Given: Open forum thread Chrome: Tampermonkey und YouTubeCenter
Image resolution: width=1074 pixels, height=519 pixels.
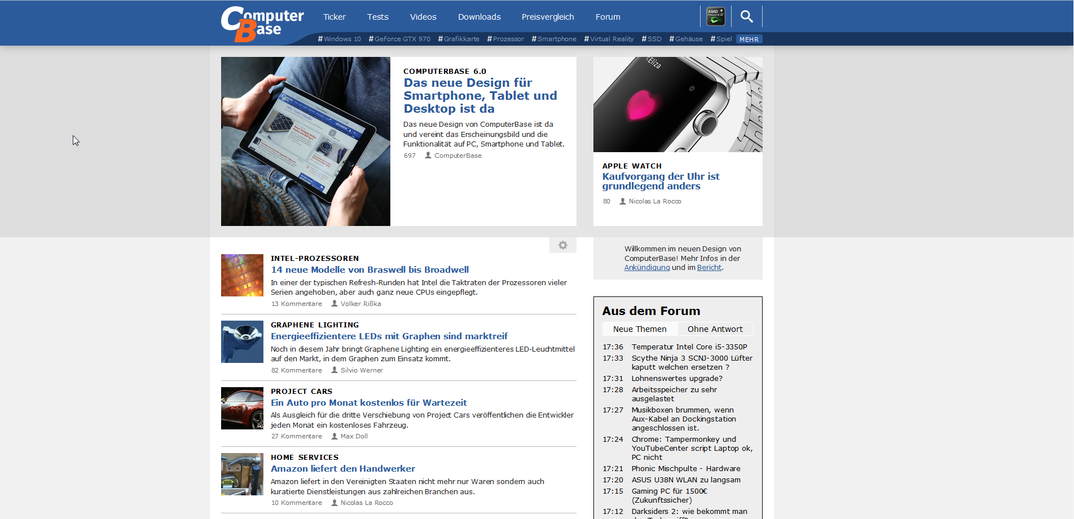Looking at the screenshot, I should click(x=692, y=448).
